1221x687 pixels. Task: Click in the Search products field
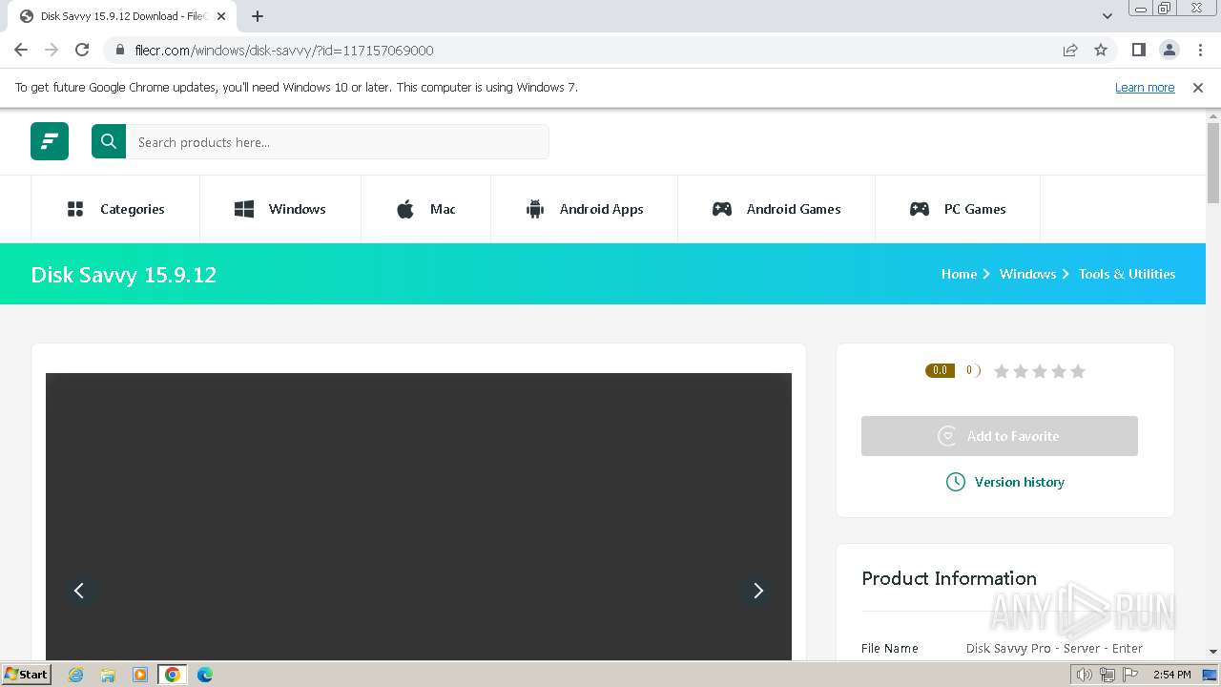pyautogui.click(x=338, y=141)
